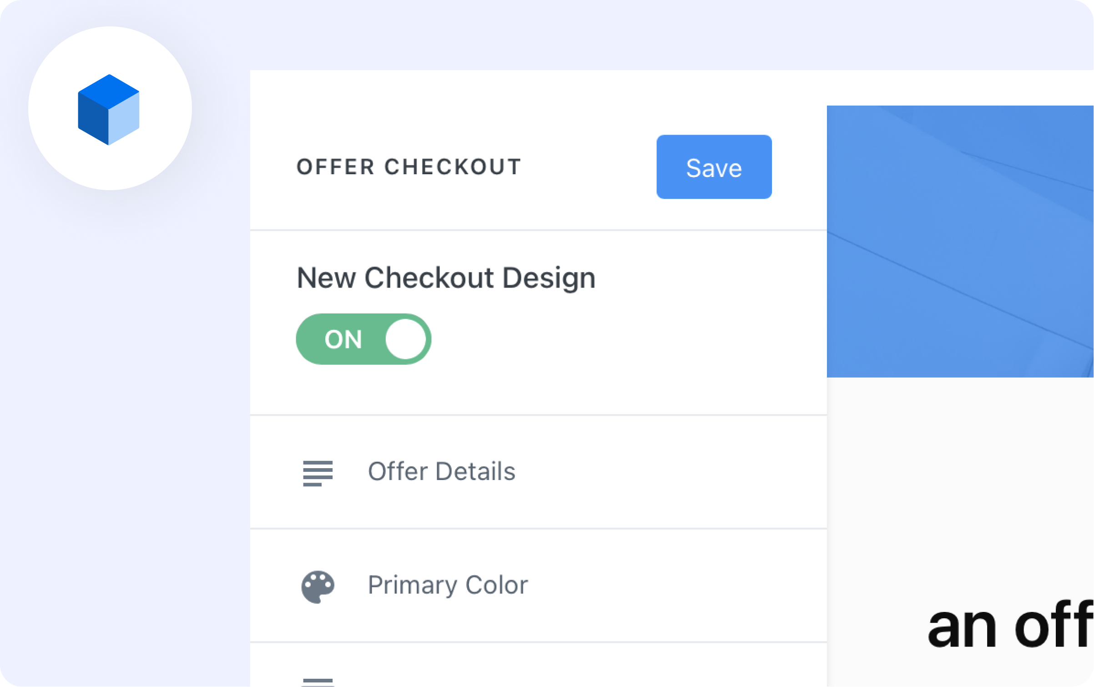This screenshot has height=687, width=1094.
Task: Click the light gray preview area below banner
Action: (960, 482)
